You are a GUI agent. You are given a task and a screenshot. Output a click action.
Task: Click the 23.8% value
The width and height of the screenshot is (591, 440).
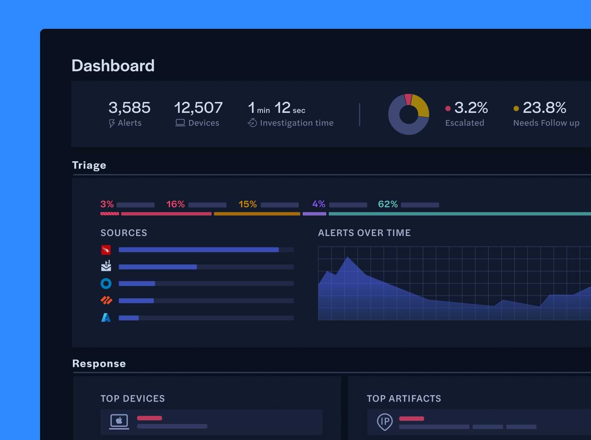coord(545,108)
